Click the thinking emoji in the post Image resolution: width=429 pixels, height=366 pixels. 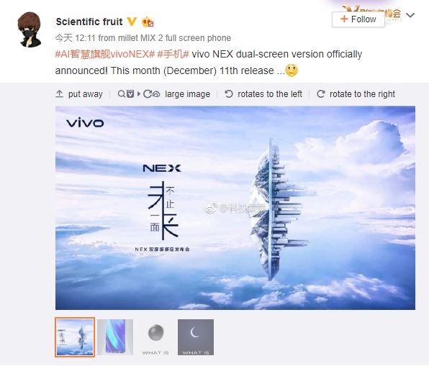click(292, 70)
